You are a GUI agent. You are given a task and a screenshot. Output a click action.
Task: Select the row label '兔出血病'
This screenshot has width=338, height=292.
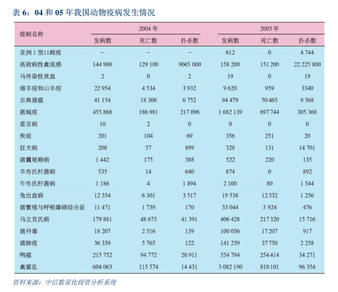32,196
